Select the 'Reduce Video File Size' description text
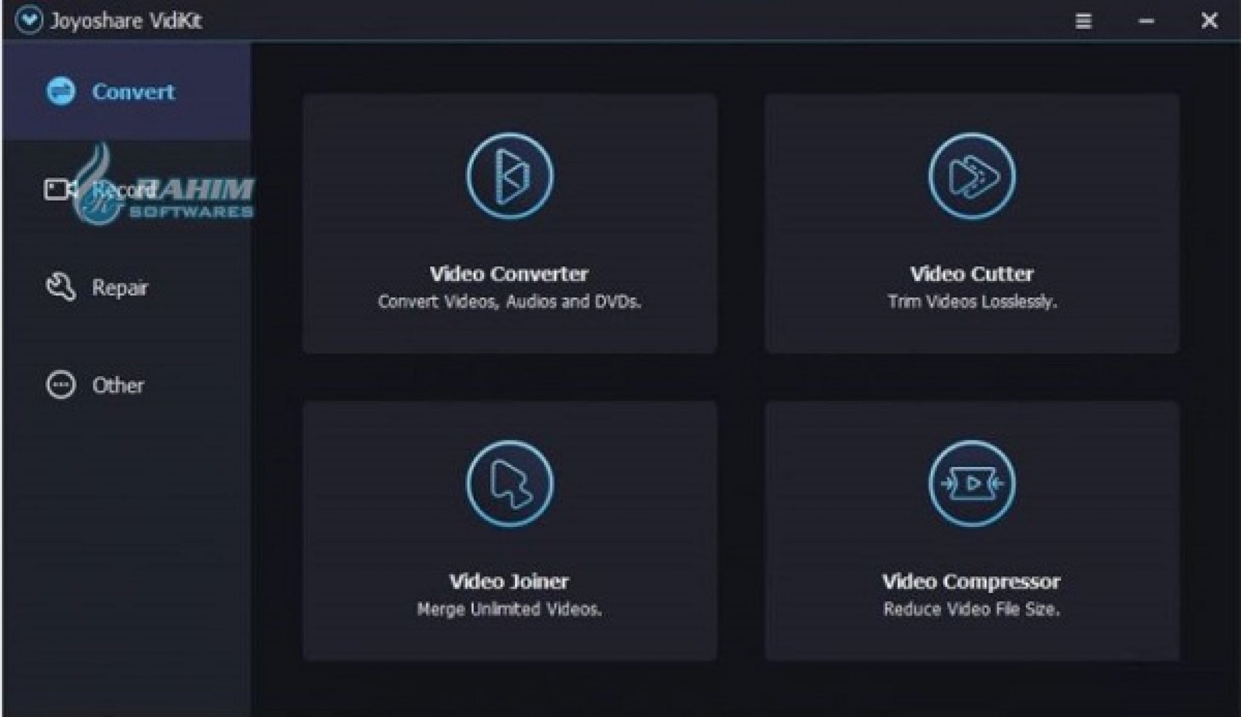The width and height of the screenshot is (1241, 717). point(971,609)
